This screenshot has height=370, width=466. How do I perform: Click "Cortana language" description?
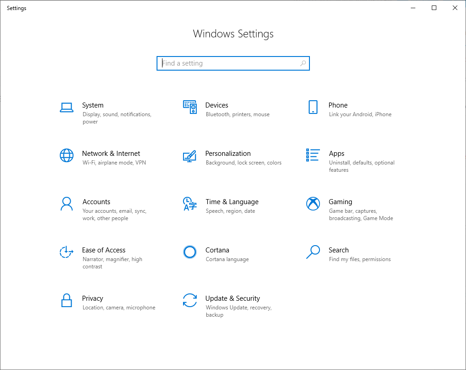227,259
